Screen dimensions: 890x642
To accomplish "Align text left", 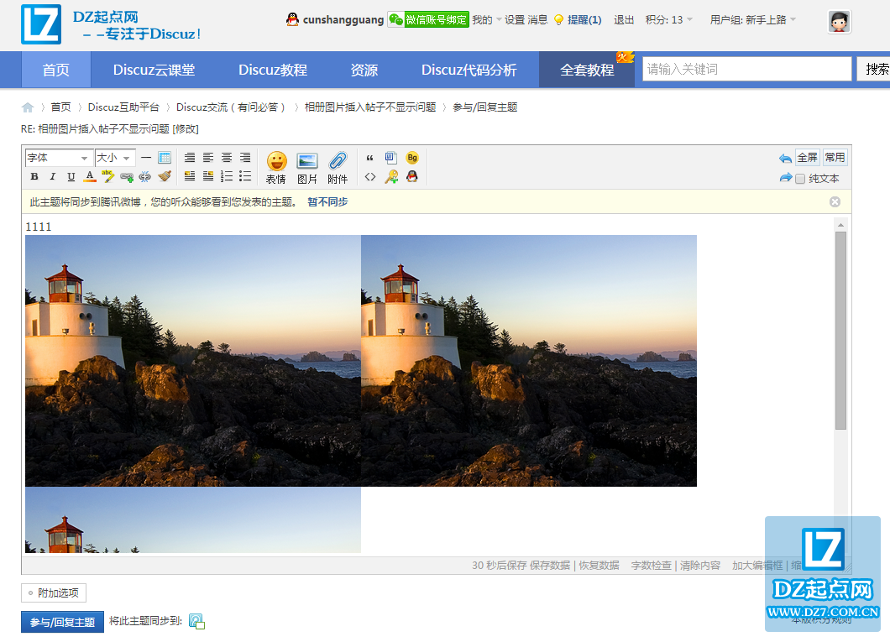I will click(x=208, y=158).
